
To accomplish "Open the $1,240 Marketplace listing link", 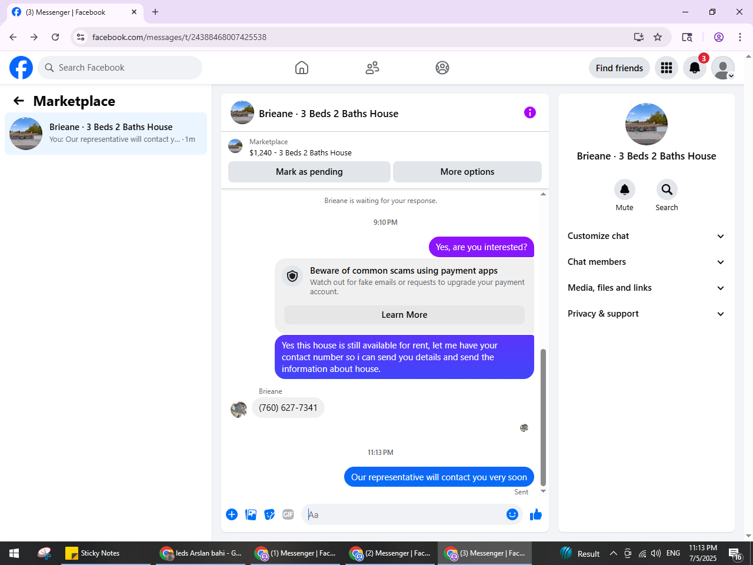I will (x=301, y=152).
